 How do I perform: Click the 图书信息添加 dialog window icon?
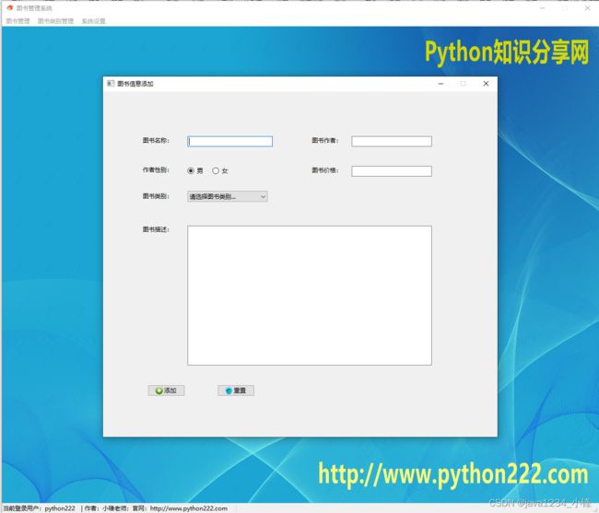(111, 84)
